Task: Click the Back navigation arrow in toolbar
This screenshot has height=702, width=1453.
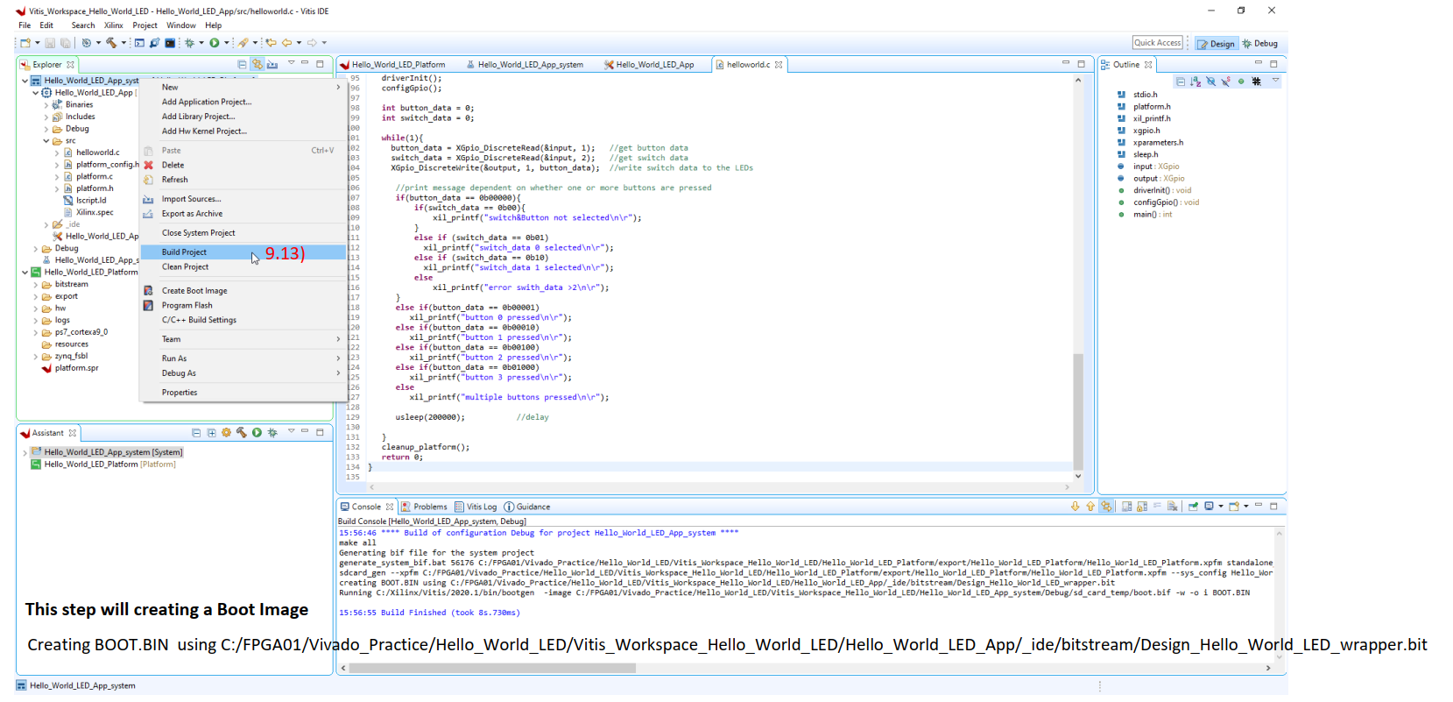Action: pyautogui.click(x=286, y=43)
